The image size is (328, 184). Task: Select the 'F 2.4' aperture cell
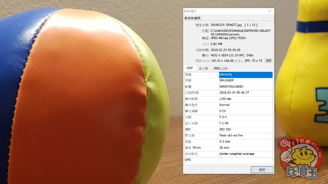tap(246, 117)
